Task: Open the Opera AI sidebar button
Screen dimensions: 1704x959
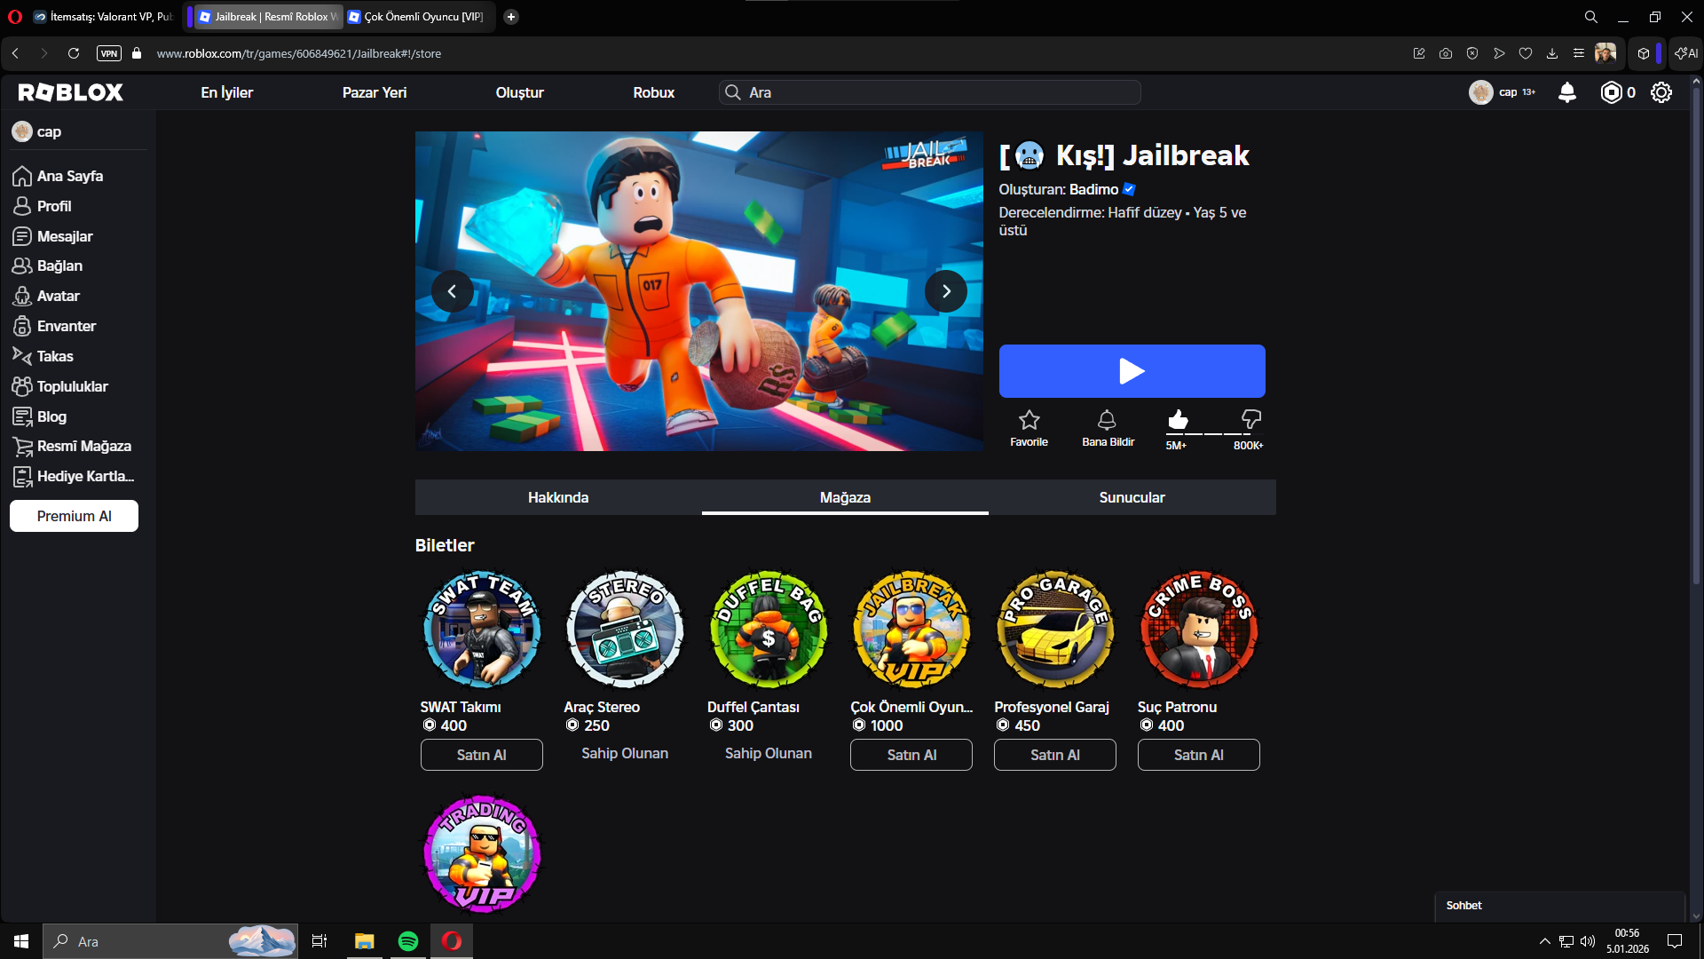Action: click(x=1686, y=53)
